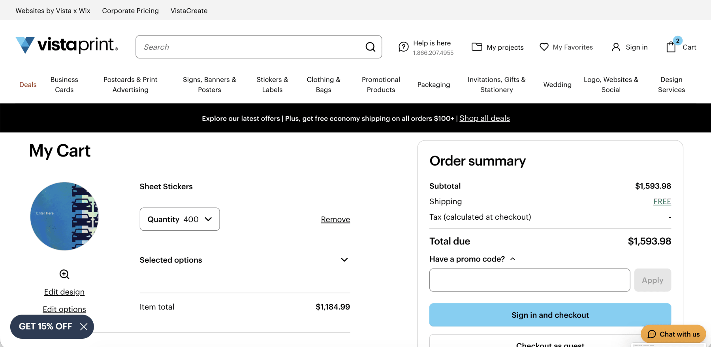This screenshot has height=347, width=711.
Task: Click the Sign in label
Action: point(637,47)
